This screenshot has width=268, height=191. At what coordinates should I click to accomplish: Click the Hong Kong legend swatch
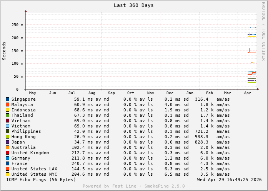click(x=7, y=137)
